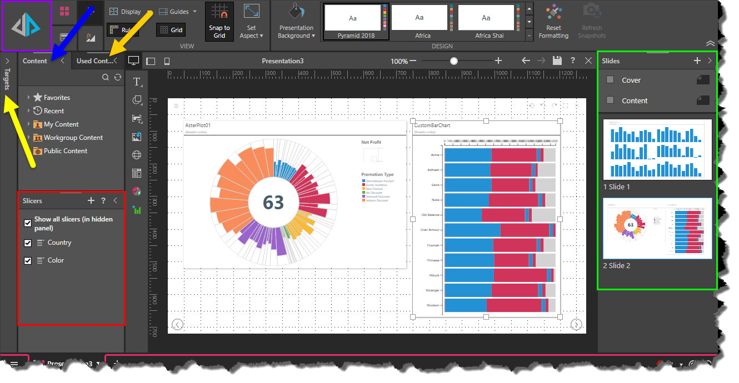This screenshot has width=739, height=383.
Task: Click the Snap to Grid button
Action: pyautogui.click(x=219, y=22)
